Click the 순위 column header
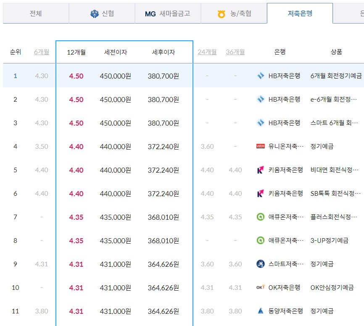This screenshot has width=364, height=326. click(16, 52)
